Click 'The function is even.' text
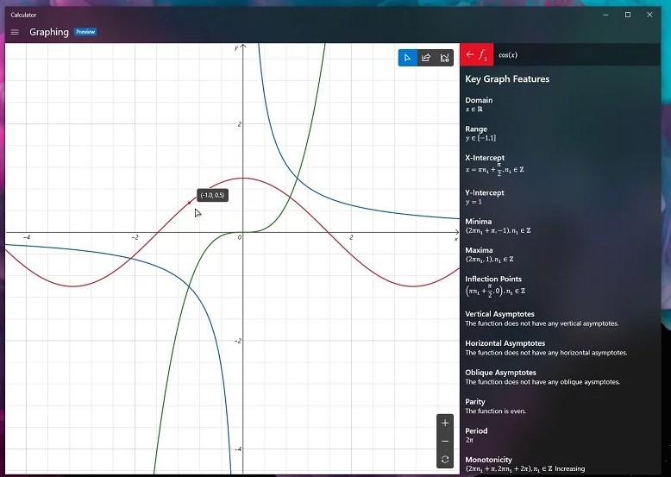The height and width of the screenshot is (477, 671). [x=496, y=411]
